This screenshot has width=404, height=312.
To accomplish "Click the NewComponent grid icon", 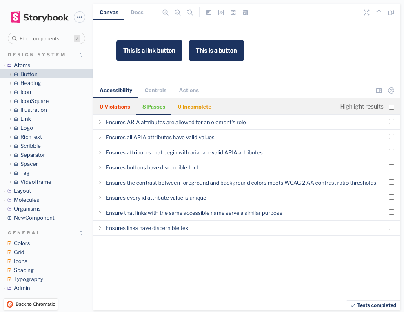I will 9,218.
